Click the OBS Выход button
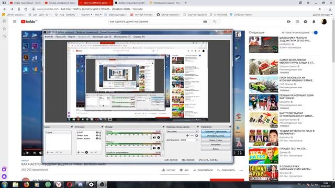Screen dimensions: 335x188 pos(216,149)
